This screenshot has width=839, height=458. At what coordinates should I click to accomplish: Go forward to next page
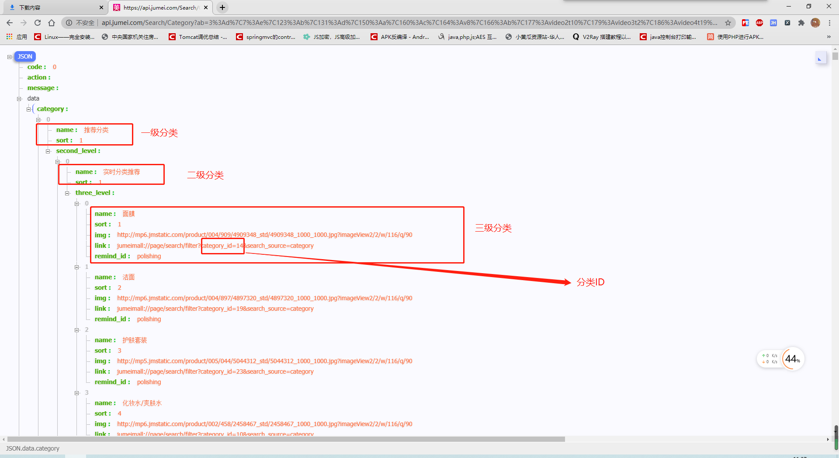(x=24, y=23)
